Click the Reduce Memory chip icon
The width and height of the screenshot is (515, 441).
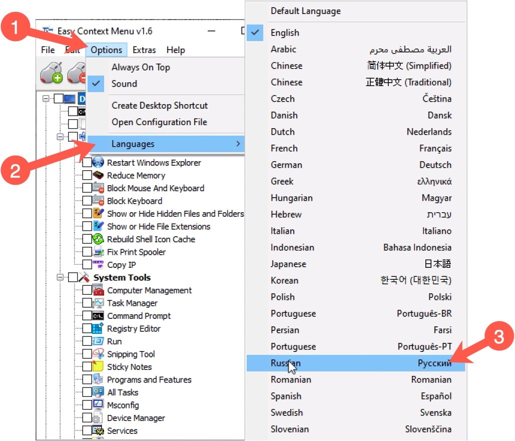(98, 175)
